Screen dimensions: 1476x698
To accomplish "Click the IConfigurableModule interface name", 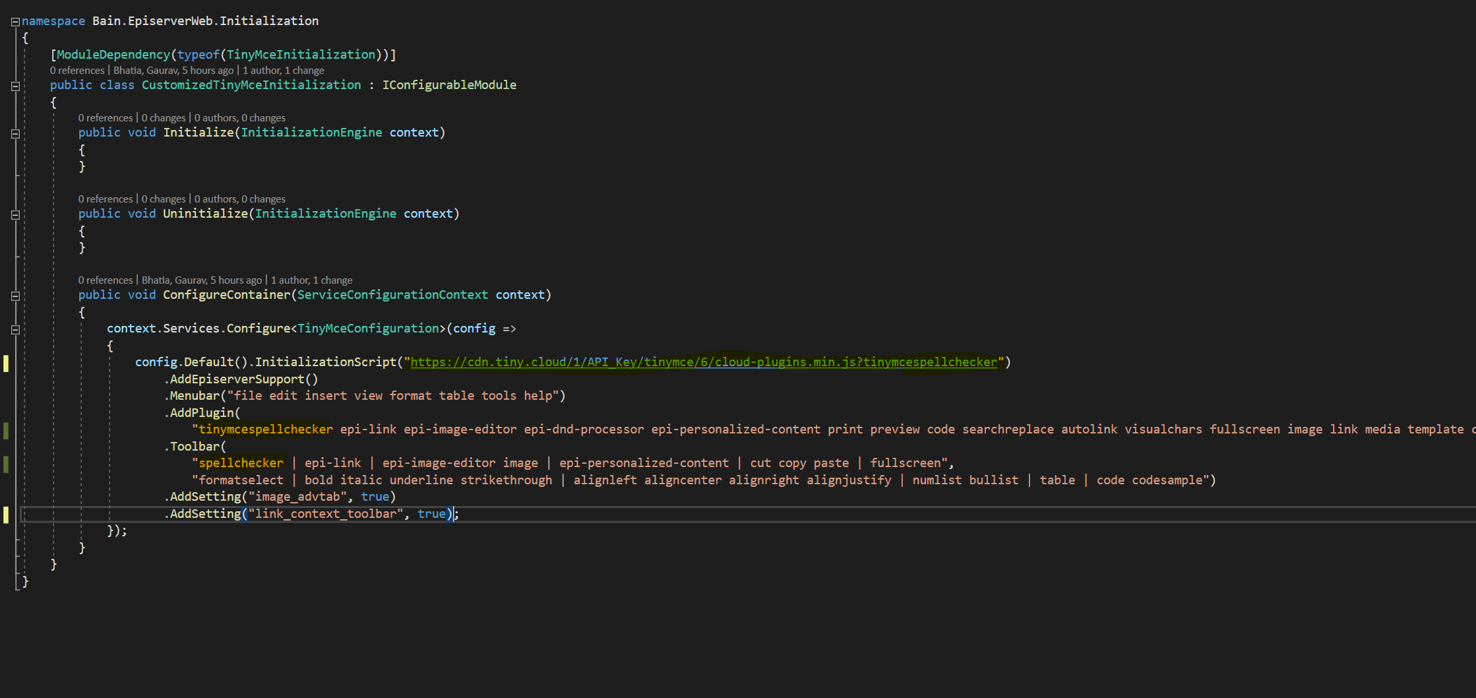I will (449, 85).
